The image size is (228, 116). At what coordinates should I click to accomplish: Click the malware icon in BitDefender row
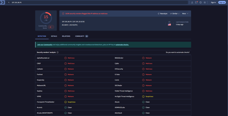(143, 58)
